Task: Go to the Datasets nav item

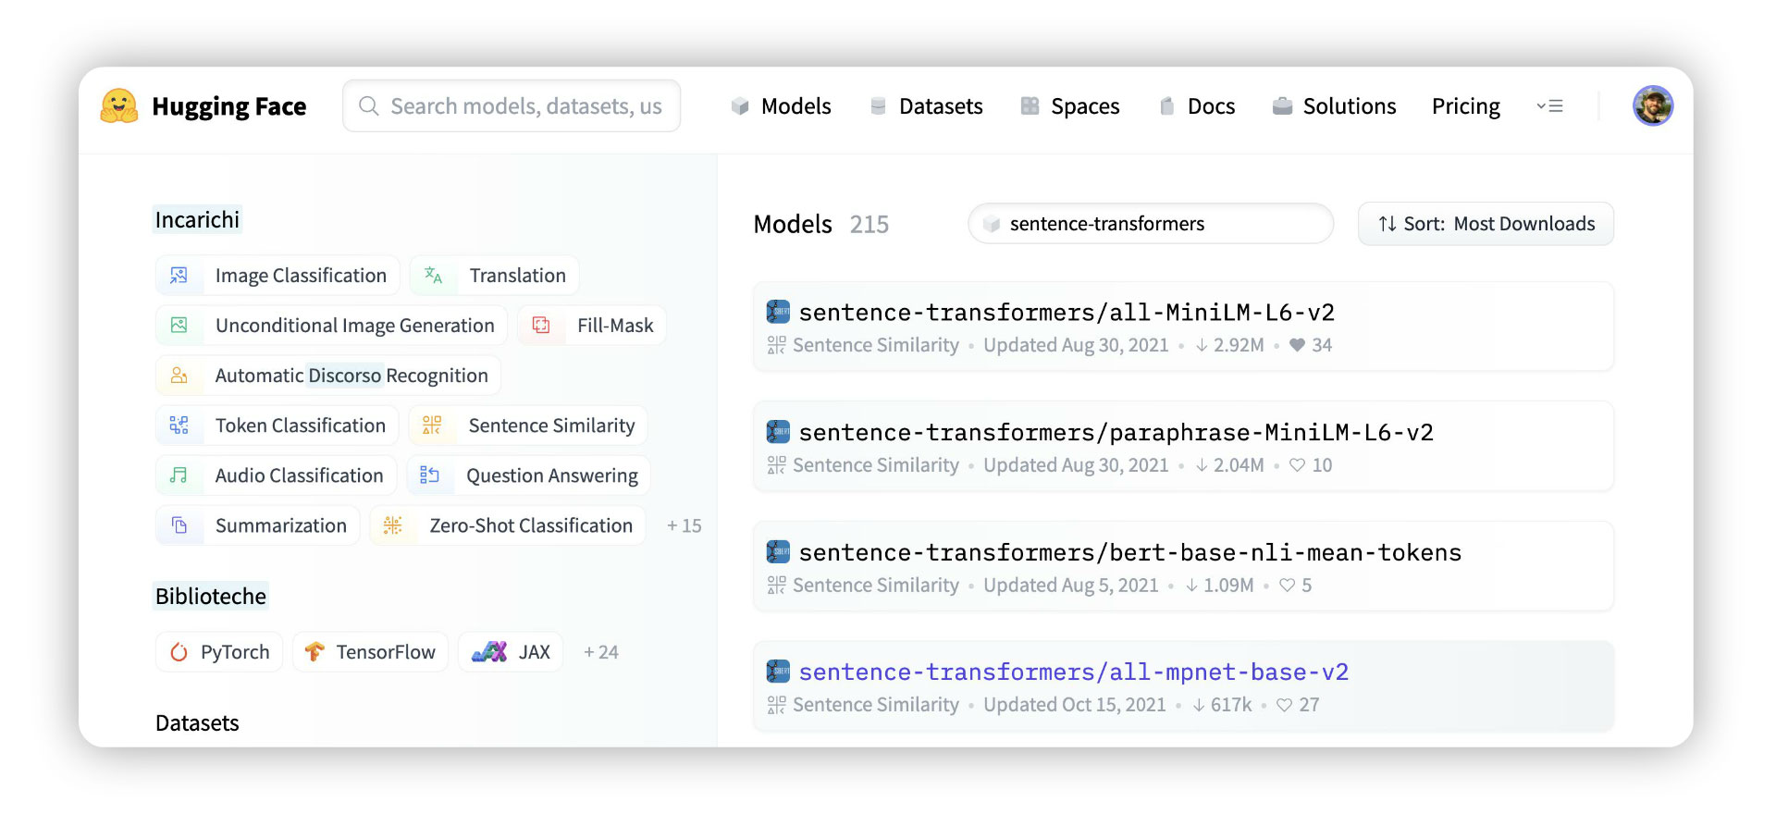Action: 927,106
